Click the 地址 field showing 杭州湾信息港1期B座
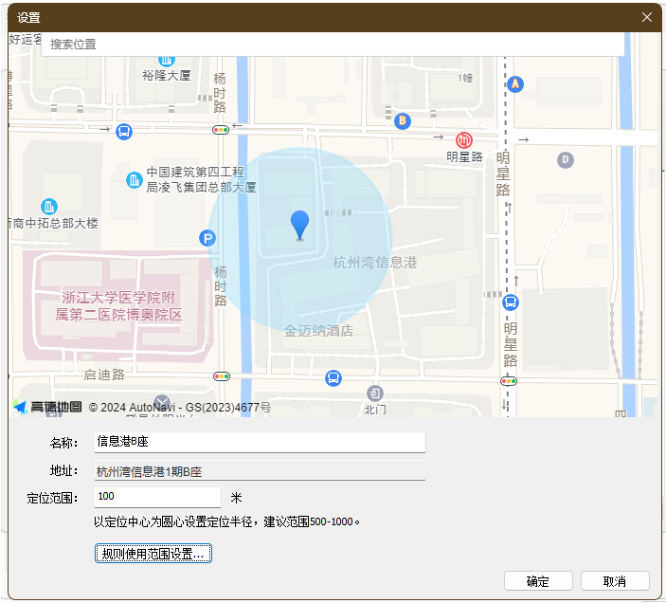Image resolution: width=666 pixels, height=603 pixels. pos(260,471)
